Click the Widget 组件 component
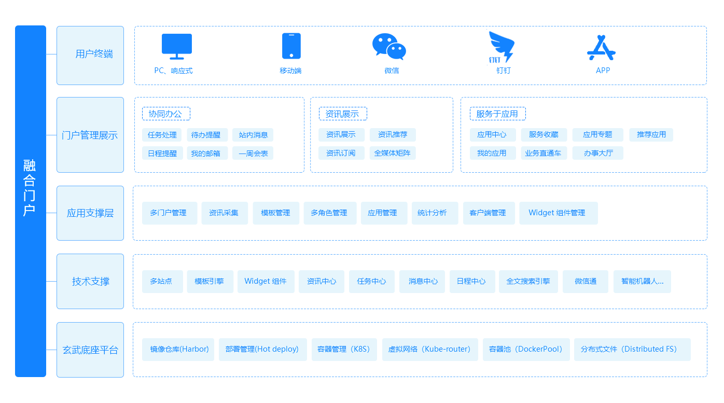724x403 pixels. click(266, 282)
